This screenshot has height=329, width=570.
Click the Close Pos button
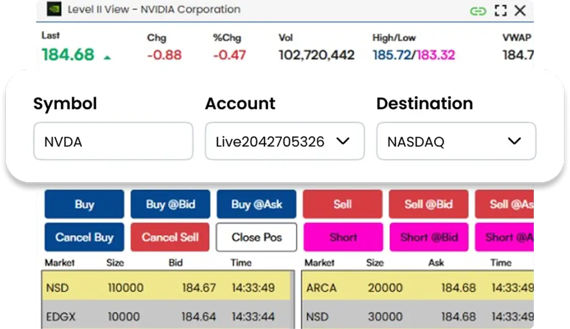[x=256, y=237]
